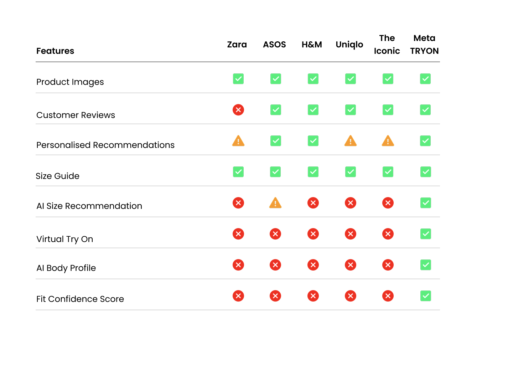The height and width of the screenshot is (365, 513).
Task: Click Meta TRYON check for Fit Confidence Score
Action: click(x=425, y=296)
